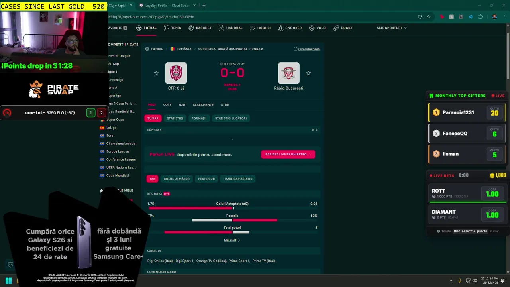The width and height of the screenshot is (510, 287).
Task: Open the Meci tab
Action: (152, 105)
